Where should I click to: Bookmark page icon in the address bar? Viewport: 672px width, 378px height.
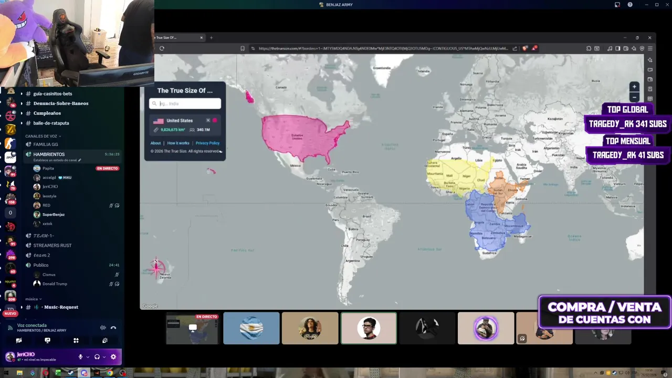click(243, 48)
